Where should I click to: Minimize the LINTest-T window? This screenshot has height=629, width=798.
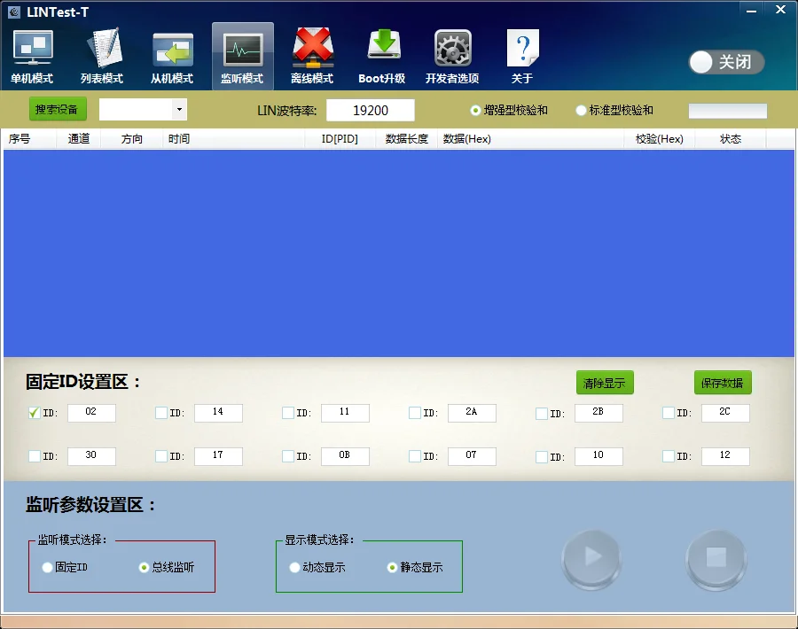click(x=751, y=10)
